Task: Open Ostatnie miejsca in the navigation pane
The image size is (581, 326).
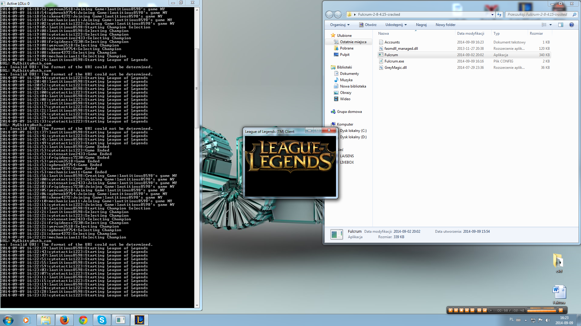Action: 350,42
